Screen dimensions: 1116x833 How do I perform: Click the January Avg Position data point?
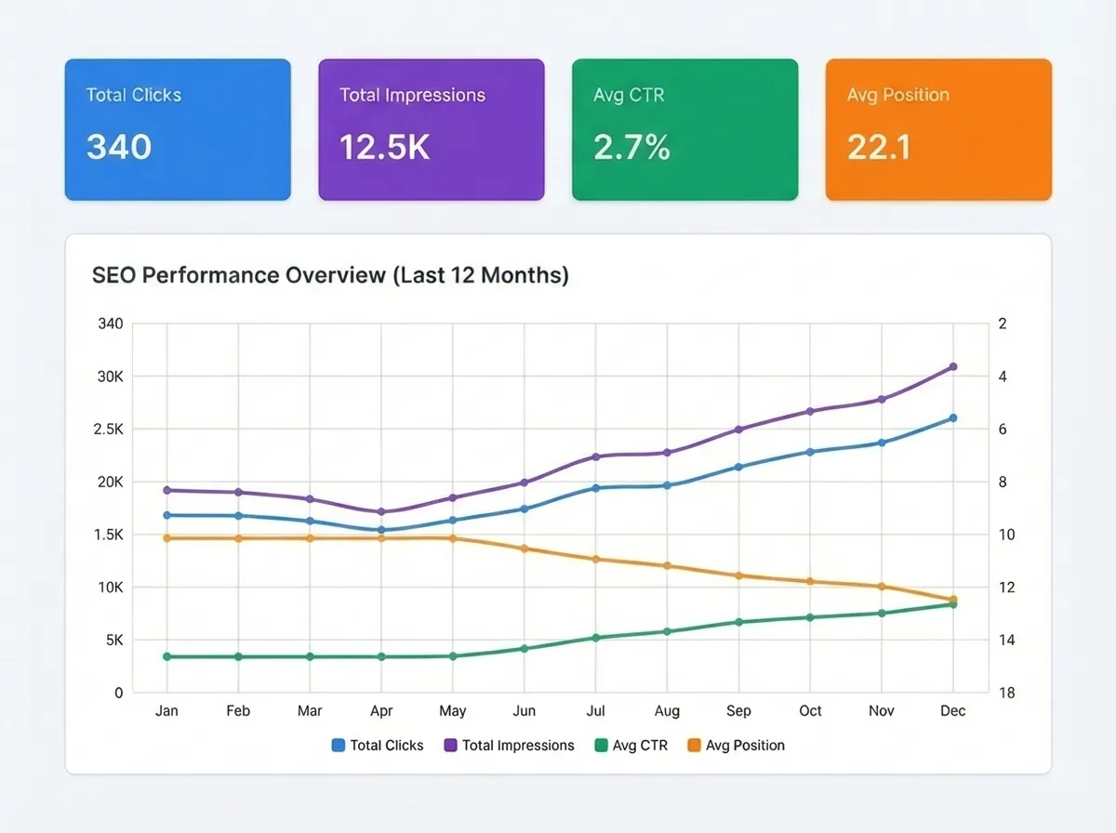[x=167, y=537]
